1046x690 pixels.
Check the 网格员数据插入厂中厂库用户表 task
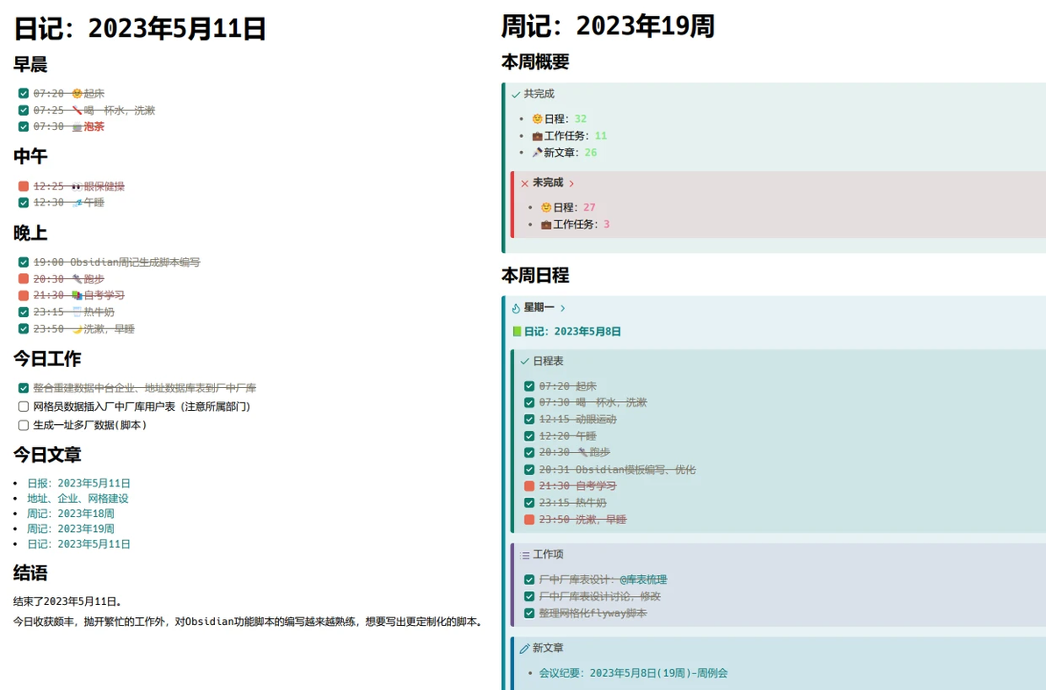tap(24, 406)
